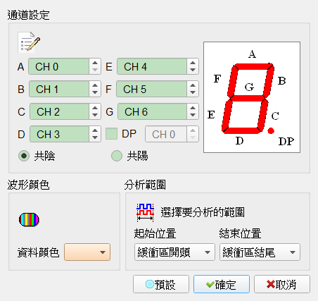Cancel with the 取消 button
318x301 pixels.
click(x=282, y=284)
